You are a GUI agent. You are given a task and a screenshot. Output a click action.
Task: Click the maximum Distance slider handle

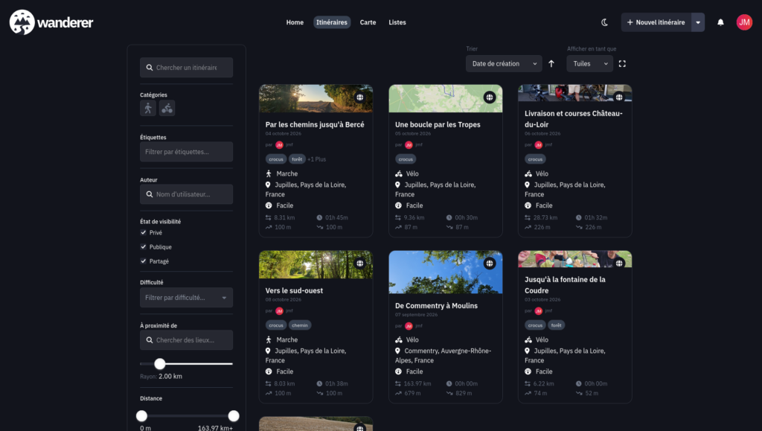[234, 416]
